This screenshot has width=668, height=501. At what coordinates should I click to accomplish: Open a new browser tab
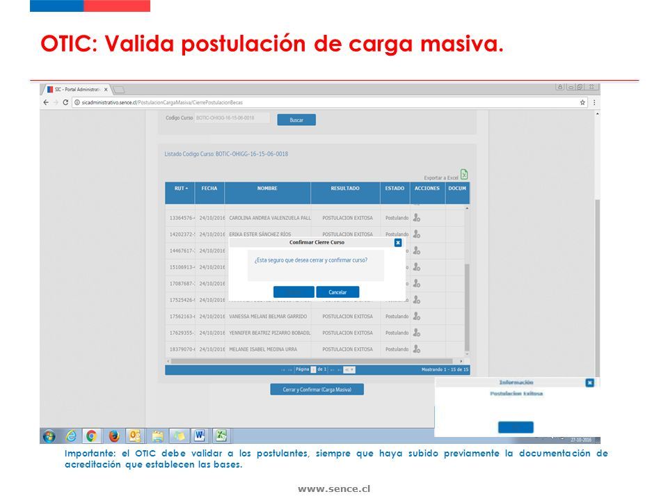tap(119, 90)
